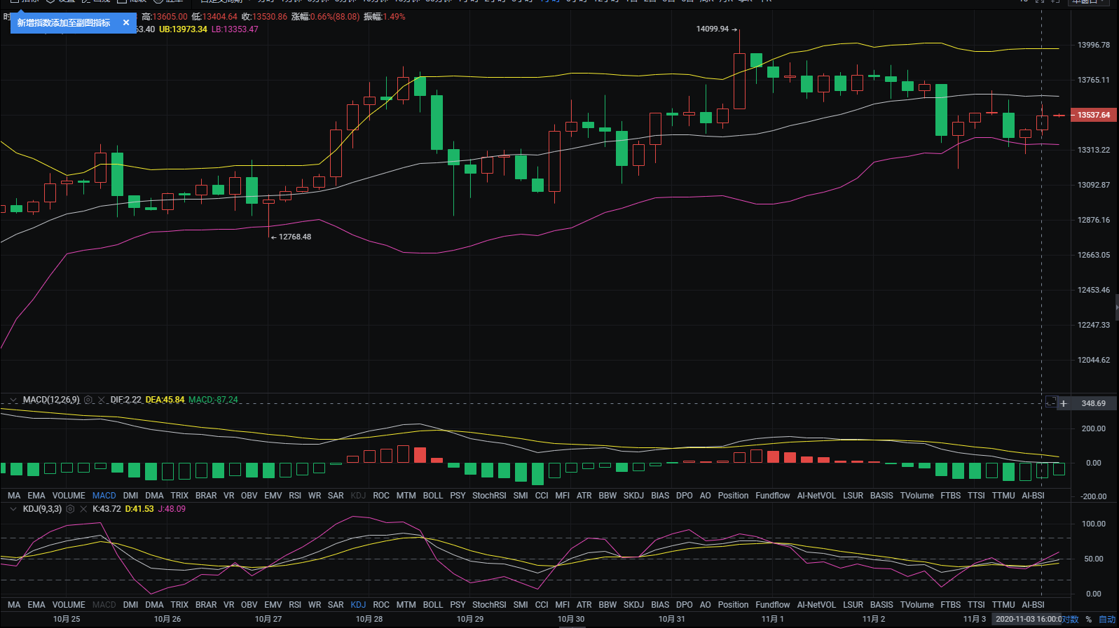Click the UB:13973.34 upper band value
Image resolution: width=1119 pixels, height=628 pixels.
point(183,29)
